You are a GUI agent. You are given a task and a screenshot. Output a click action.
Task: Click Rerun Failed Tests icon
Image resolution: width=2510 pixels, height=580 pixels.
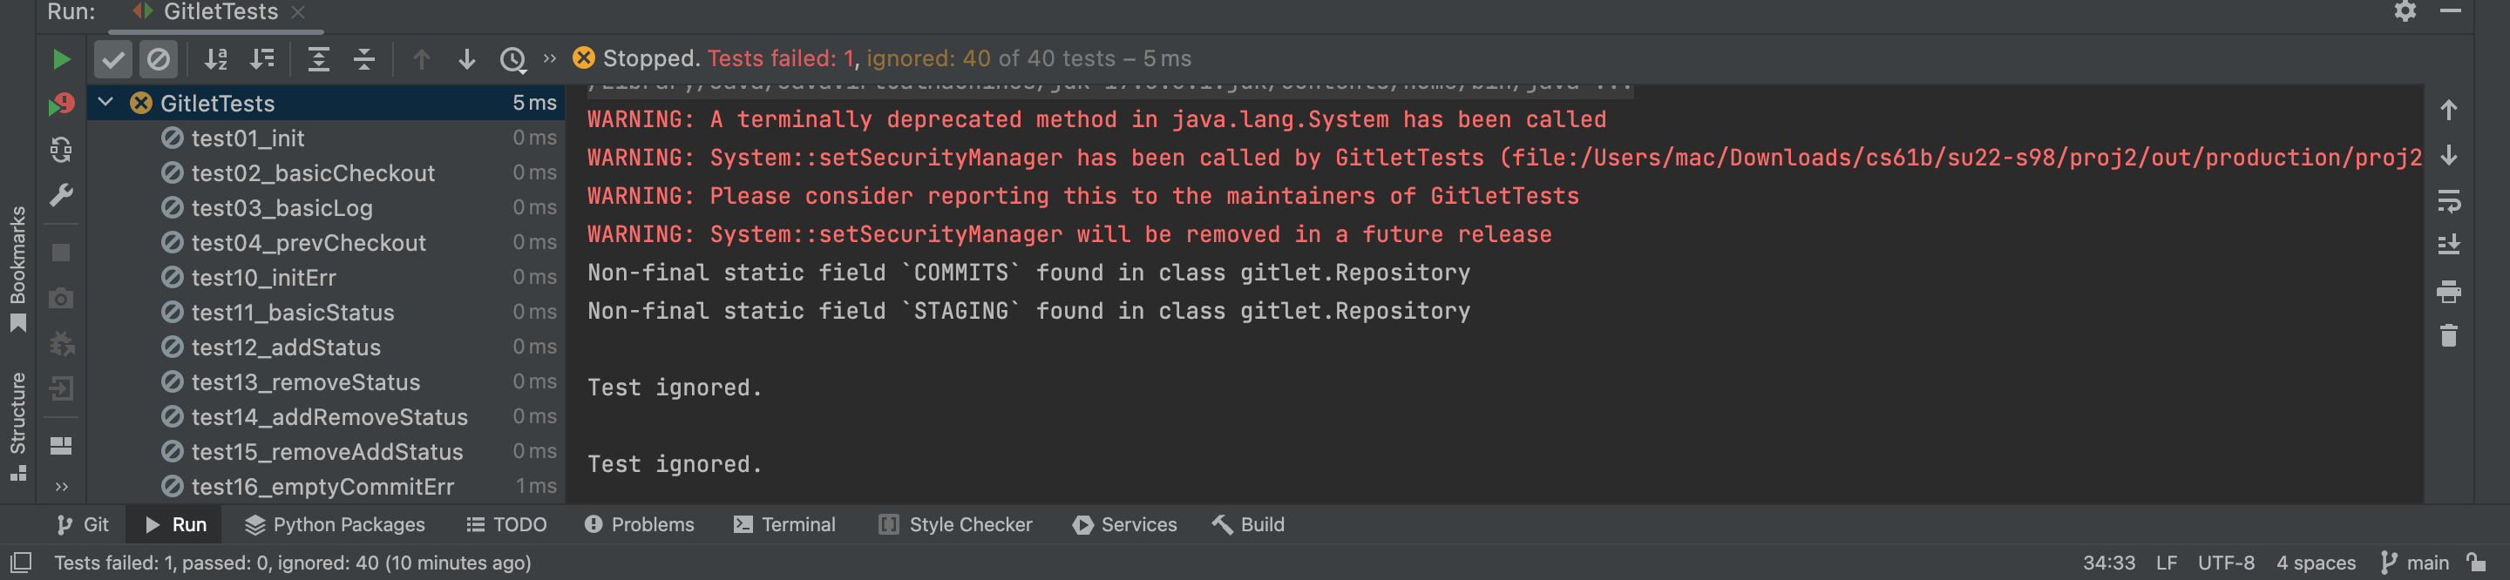(60, 105)
